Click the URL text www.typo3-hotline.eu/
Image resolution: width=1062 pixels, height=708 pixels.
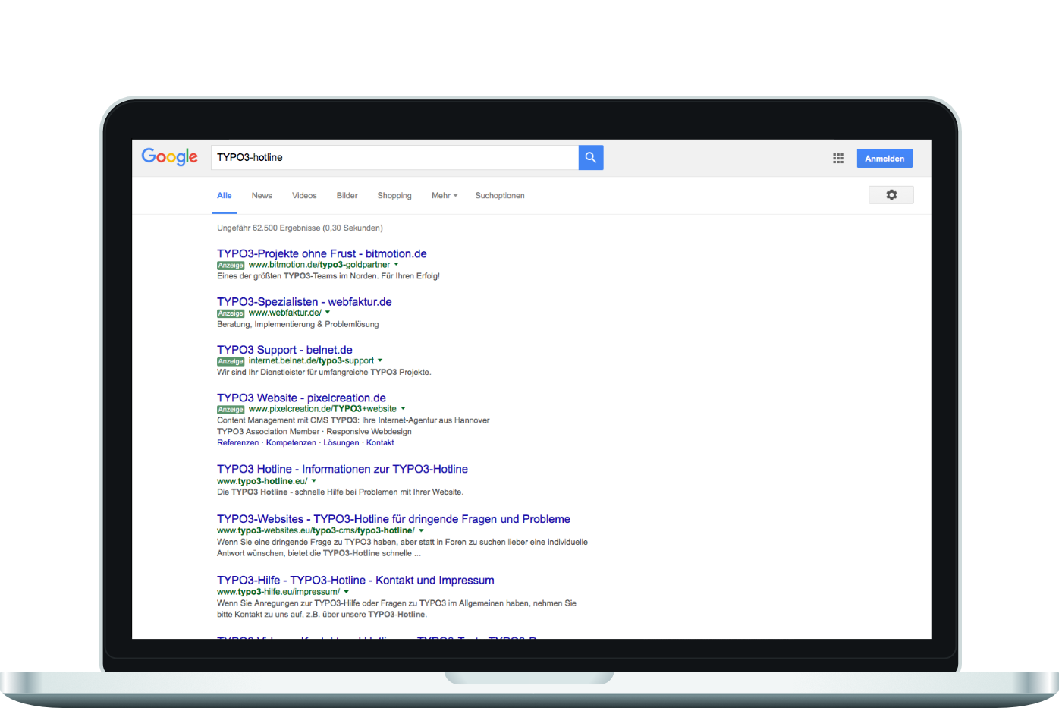[x=262, y=481]
